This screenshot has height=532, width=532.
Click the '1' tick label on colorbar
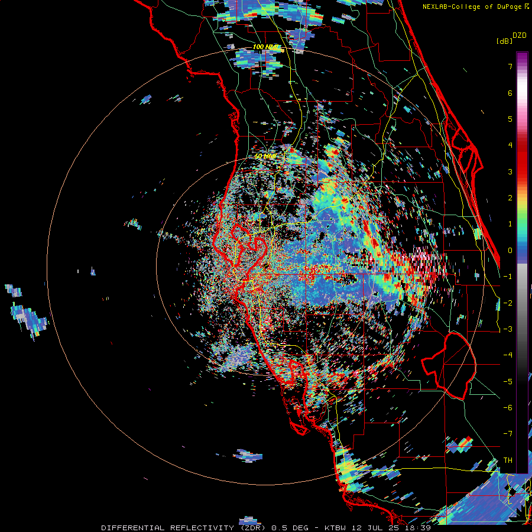(x=510, y=224)
